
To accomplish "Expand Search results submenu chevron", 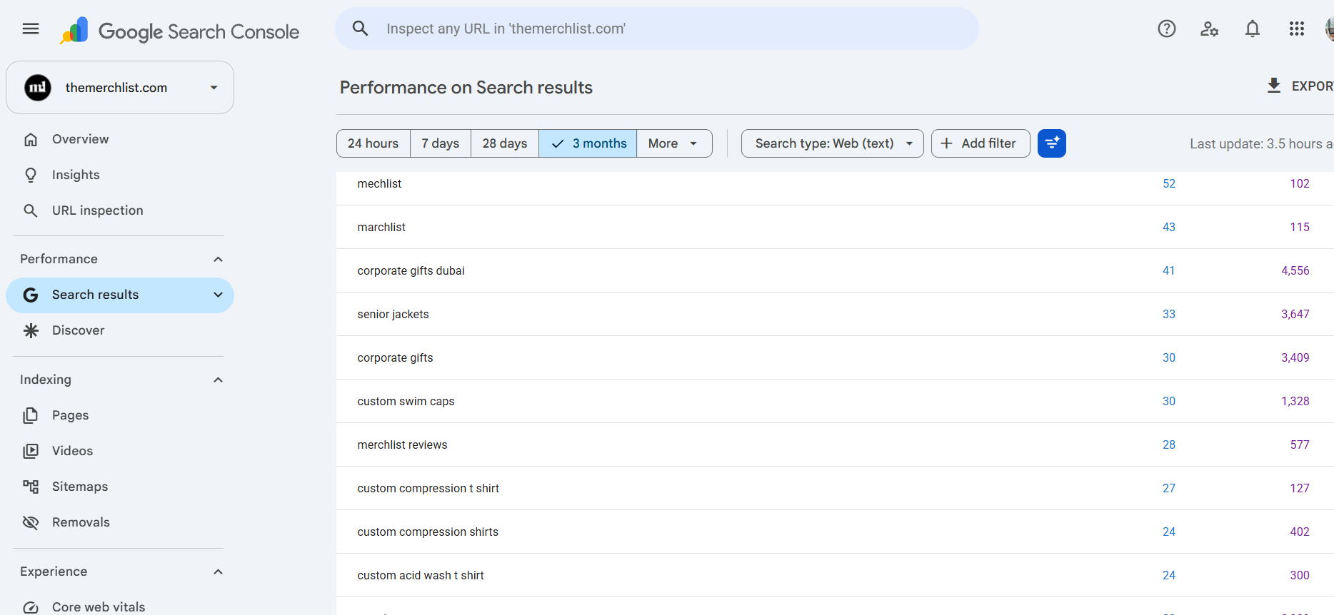I will click(218, 295).
